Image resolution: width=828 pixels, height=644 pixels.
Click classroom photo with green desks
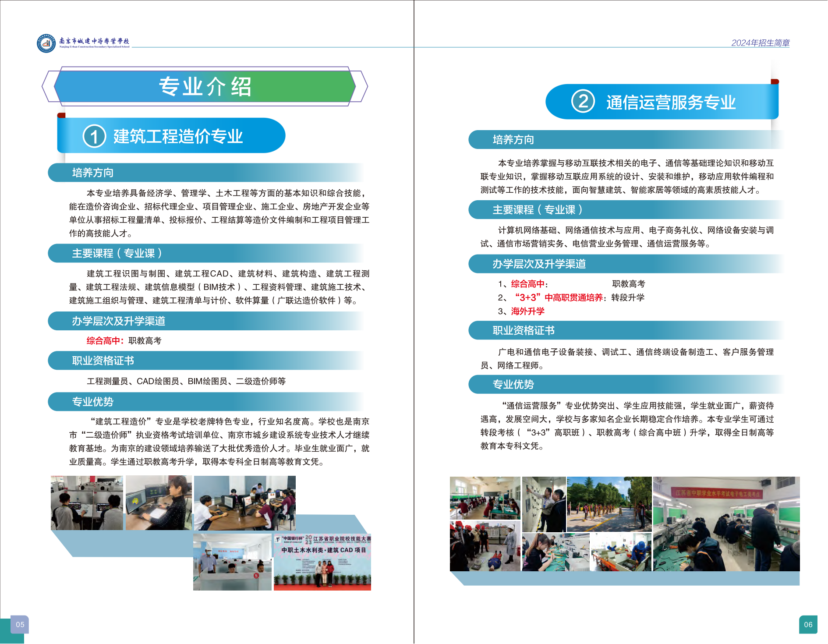(485, 498)
